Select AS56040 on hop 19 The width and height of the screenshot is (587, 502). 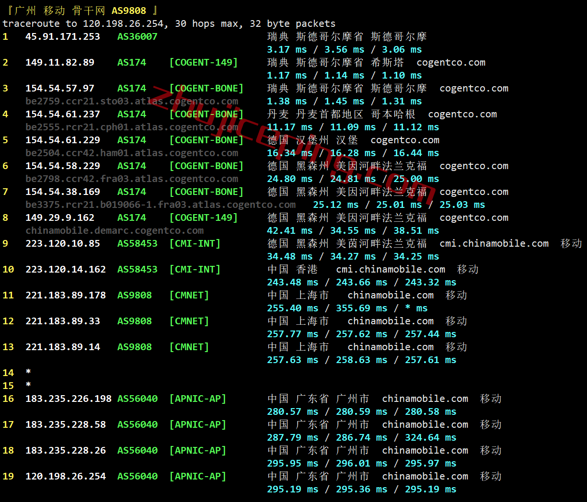(x=138, y=476)
